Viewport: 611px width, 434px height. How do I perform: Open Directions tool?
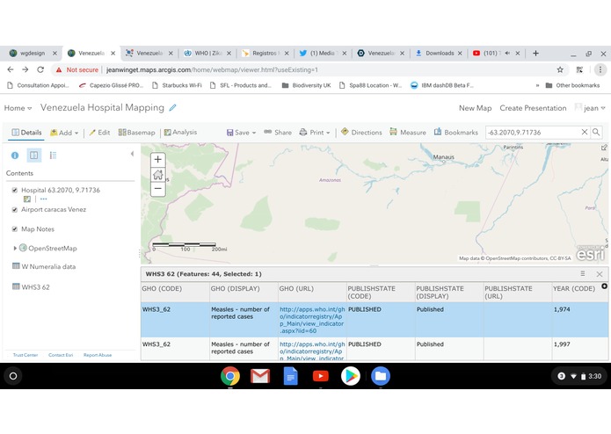coord(361,133)
